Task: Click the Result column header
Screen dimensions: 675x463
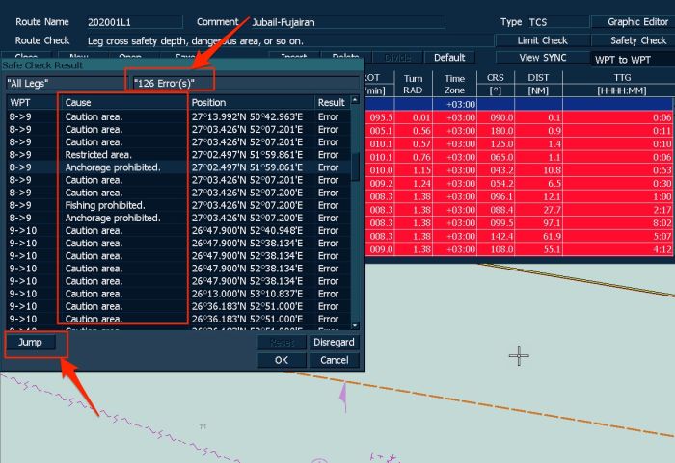Action: pyautogui.click(x=331, y=102)
